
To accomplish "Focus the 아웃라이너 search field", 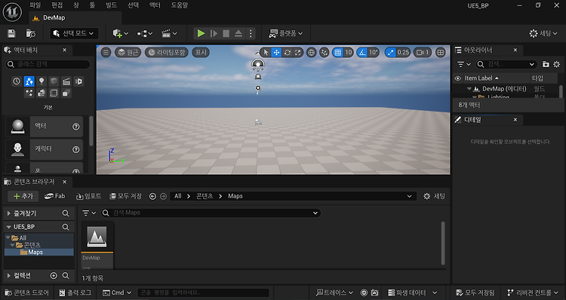I will [506, 64].
